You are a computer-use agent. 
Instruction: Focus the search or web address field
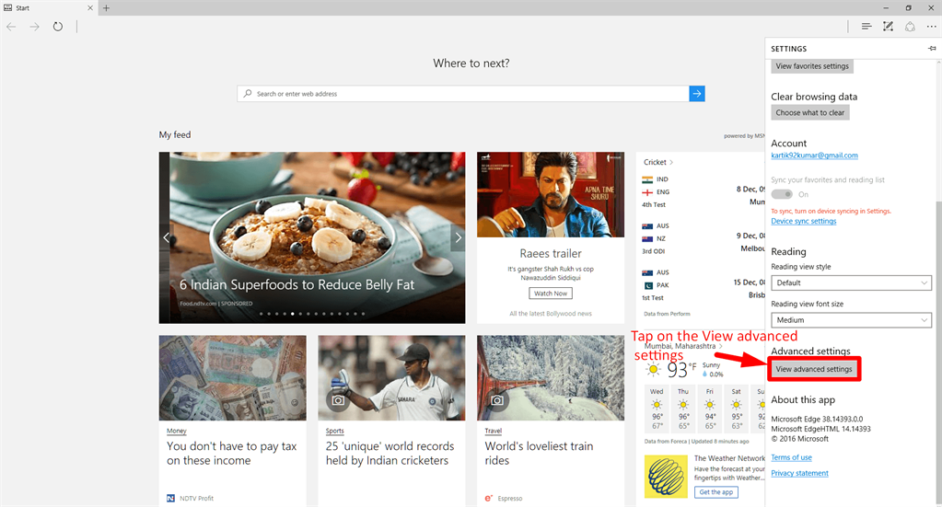tap(462, 94)
